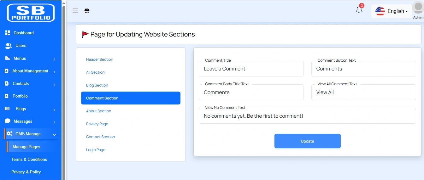Expand the About Management chevron

tap(54, 72)
